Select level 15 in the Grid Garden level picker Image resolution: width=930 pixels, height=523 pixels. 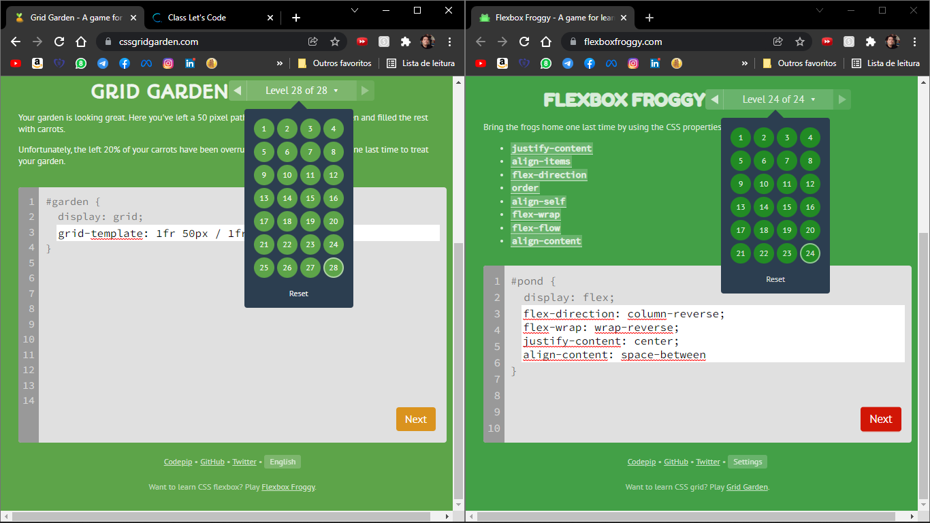tap(310, 198)
